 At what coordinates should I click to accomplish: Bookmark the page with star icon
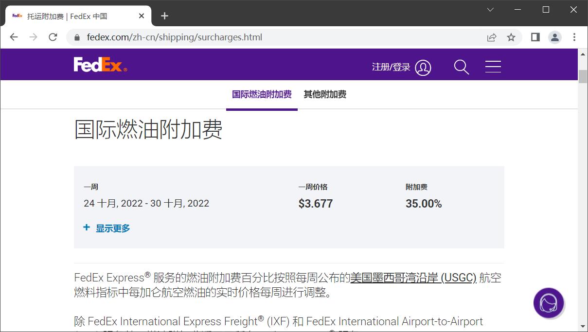[x=511, y=37]
